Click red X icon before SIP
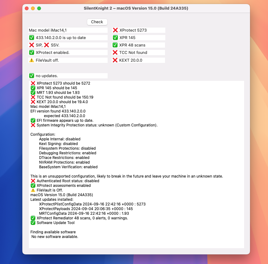Screen dimensions: 268x264 pos(32,45)
